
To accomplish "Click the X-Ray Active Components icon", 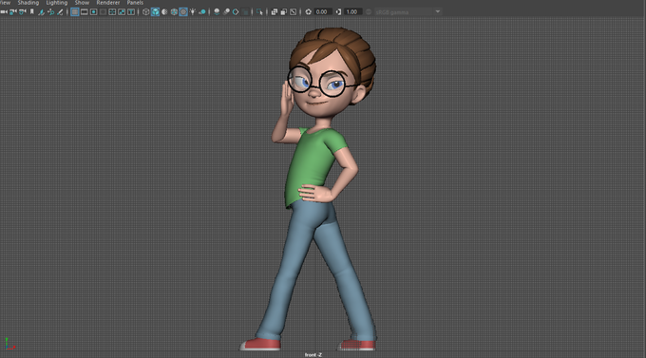I will (x=284, y=12).
